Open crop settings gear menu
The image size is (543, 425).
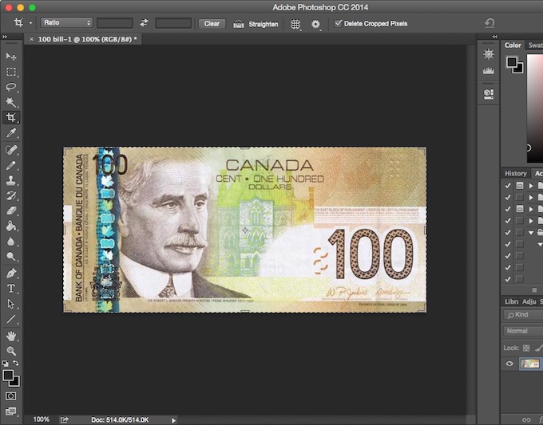point(315,24)
